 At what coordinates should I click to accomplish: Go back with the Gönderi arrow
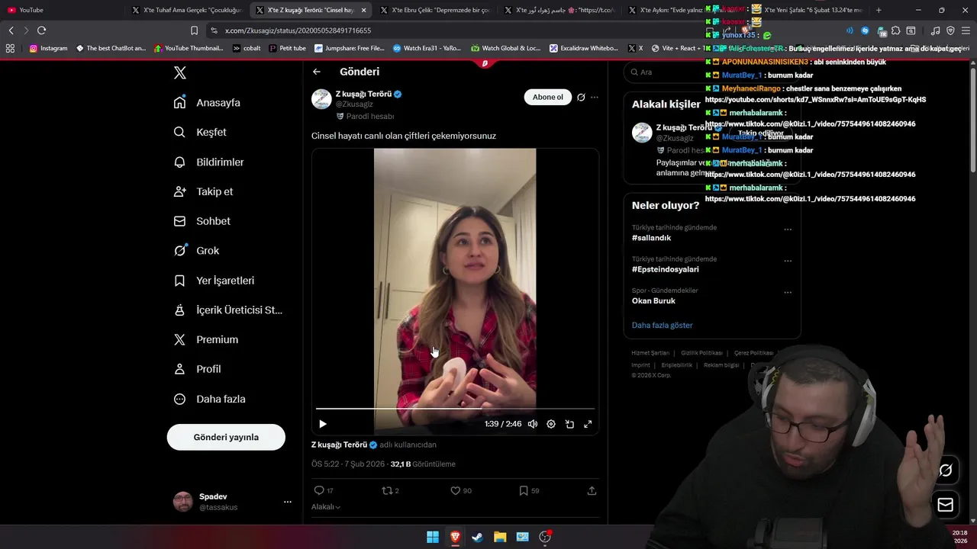pyautogui.click(x=317, y=72)
